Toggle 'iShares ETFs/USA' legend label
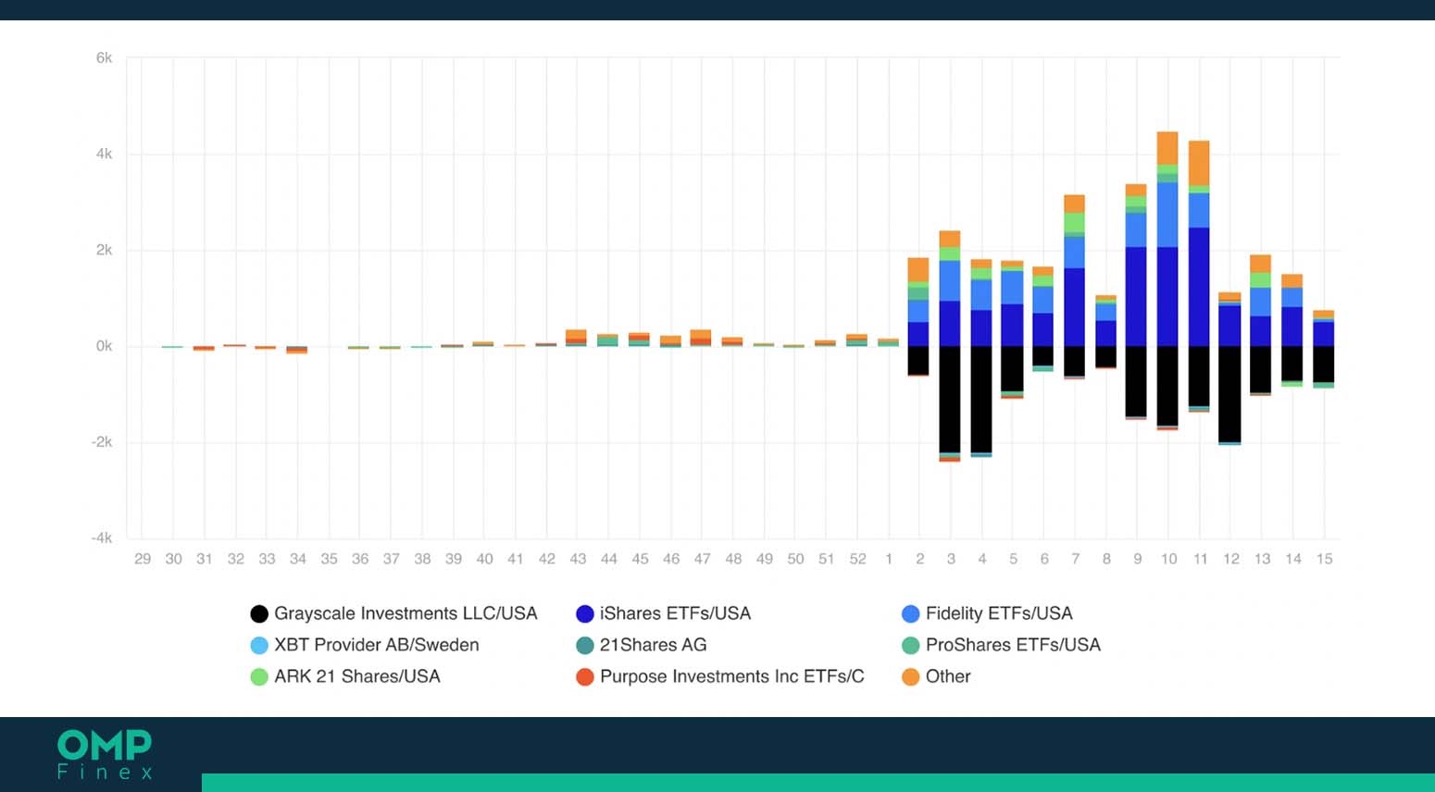The image size is (1435, 792). point(675,613)
